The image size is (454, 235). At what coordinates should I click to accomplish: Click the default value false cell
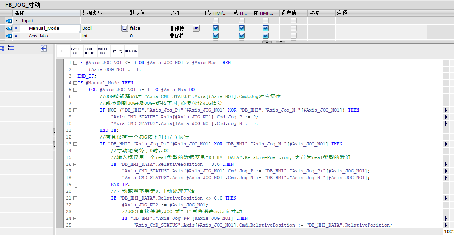click(x=148, y=28)
